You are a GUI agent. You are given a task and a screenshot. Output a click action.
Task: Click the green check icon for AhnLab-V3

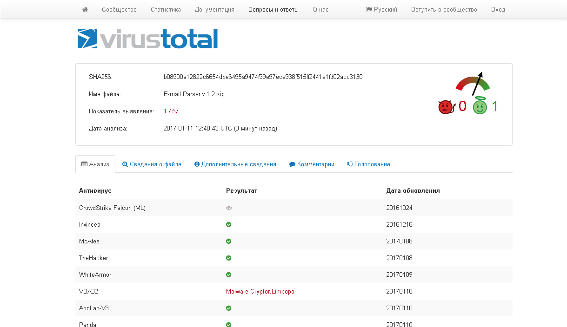[x=229, y=308]
